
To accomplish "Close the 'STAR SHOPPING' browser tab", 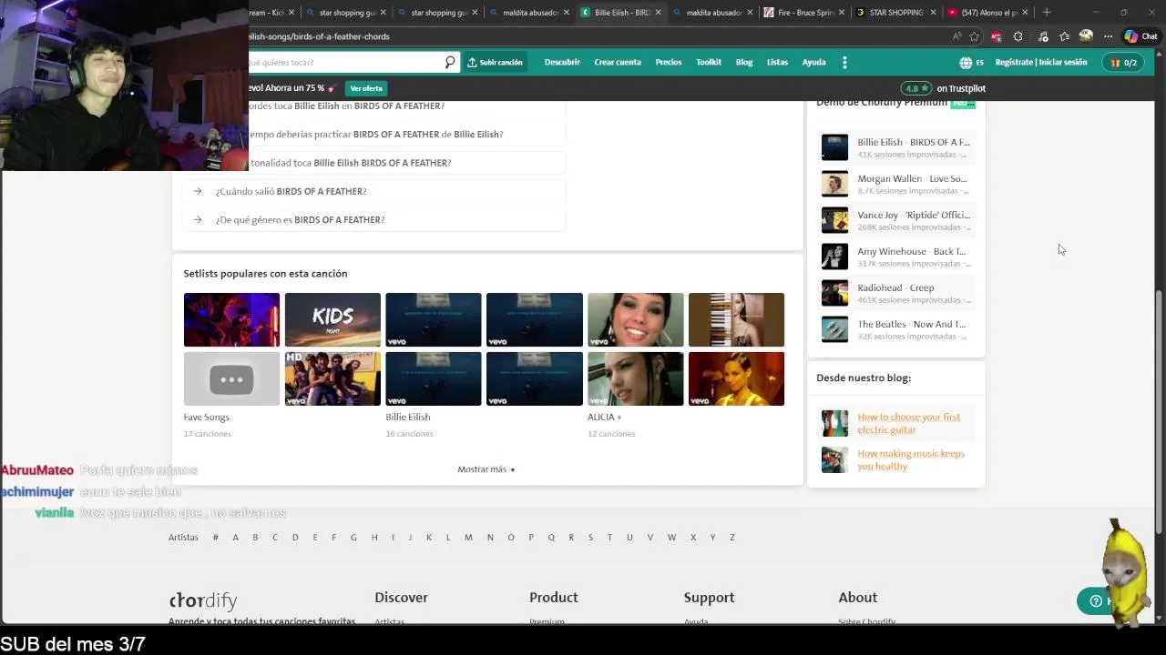I will coord(933,13).
